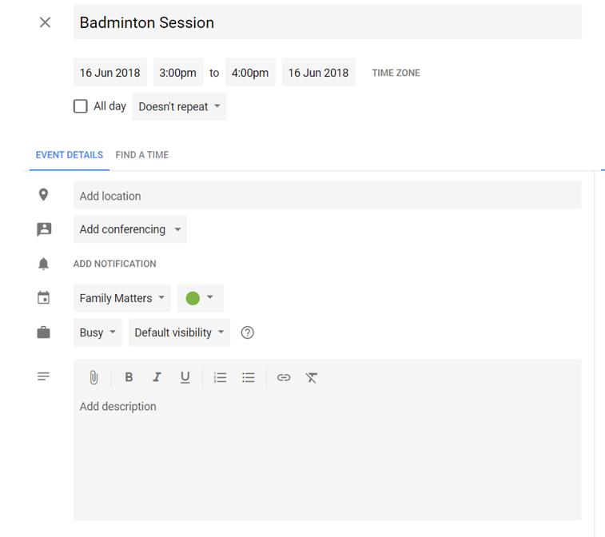Open the Add conferencing dropdown
The width and height of the screenshot is (605, 537).
130,229
